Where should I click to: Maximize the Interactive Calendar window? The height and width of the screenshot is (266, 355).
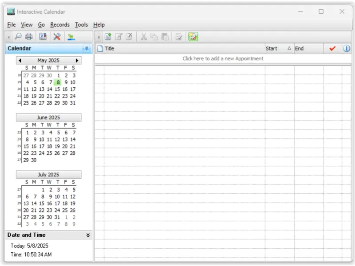tap(321, 12)
